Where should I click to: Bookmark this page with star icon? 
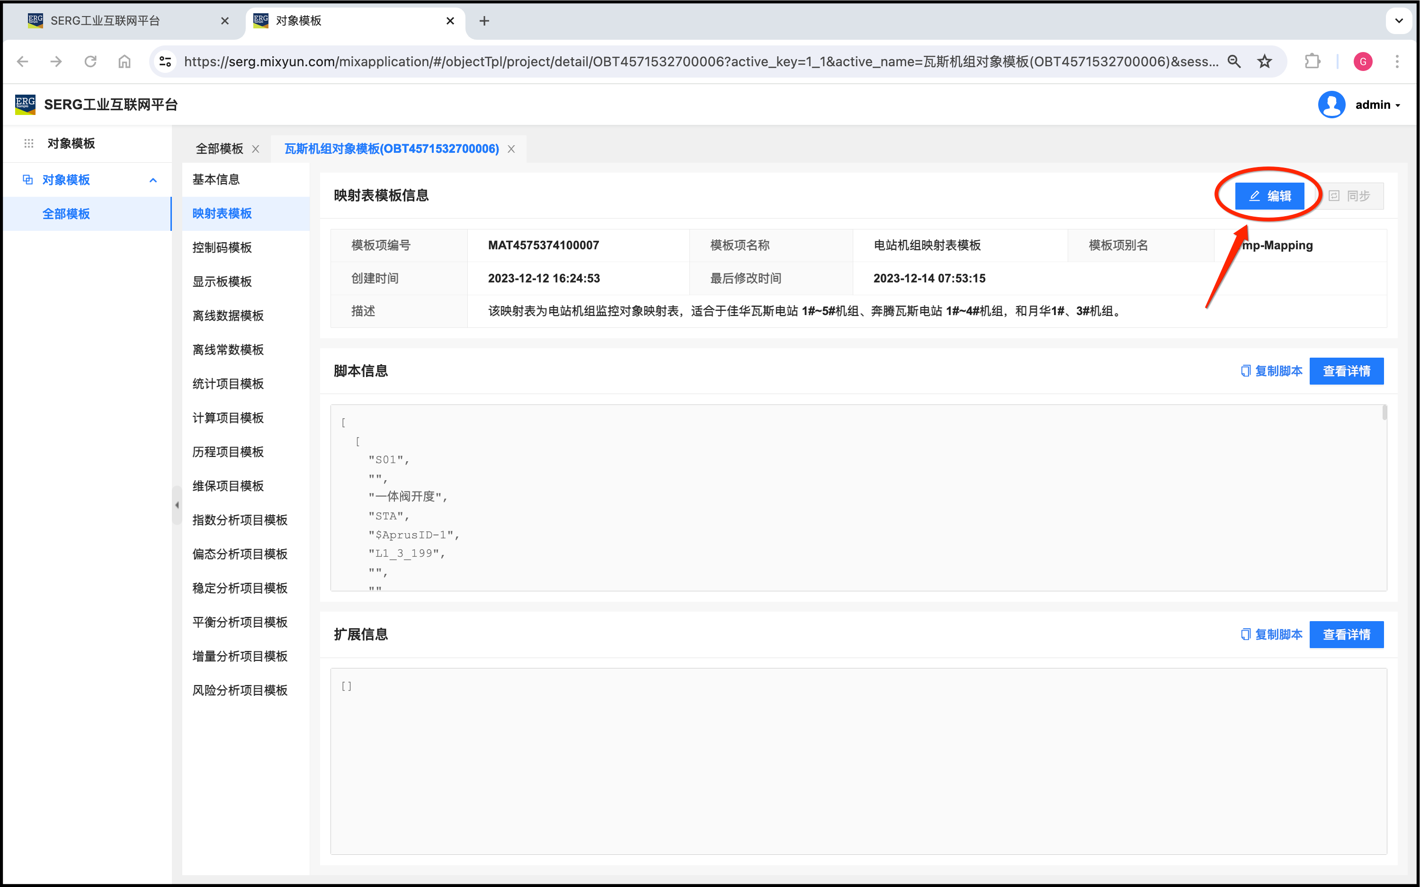[1264, 61]
